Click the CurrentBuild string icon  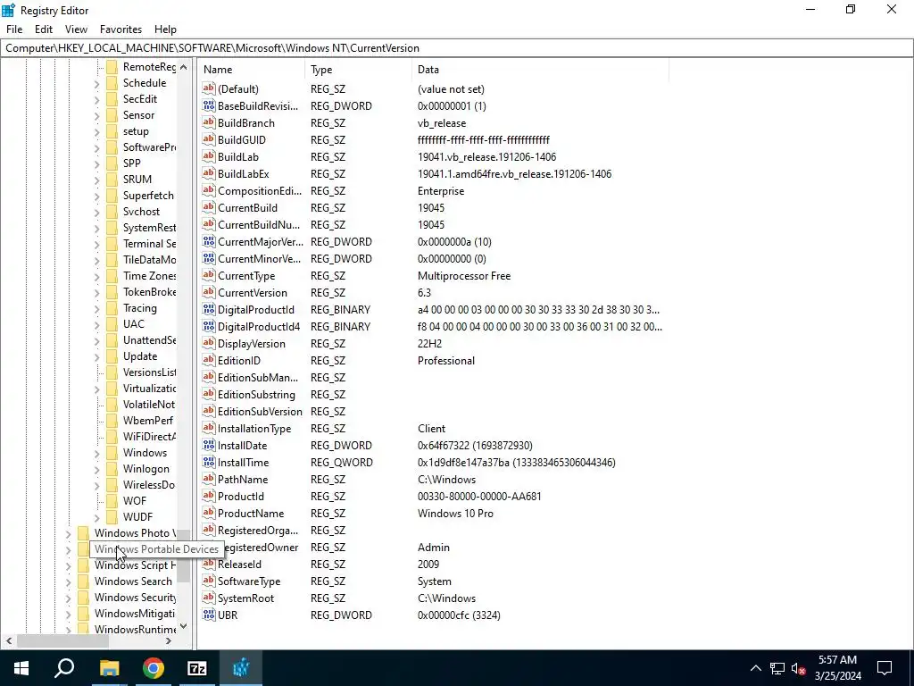pyautogui.click(x=209, y=207)
